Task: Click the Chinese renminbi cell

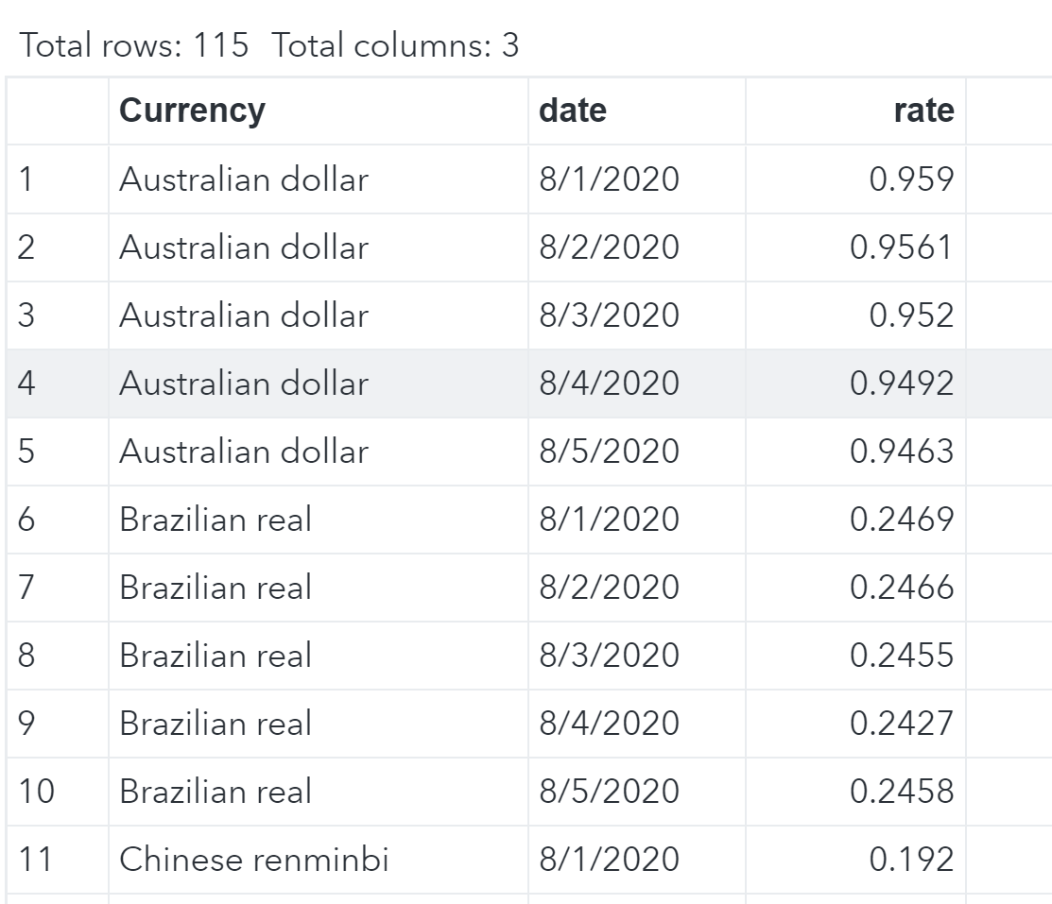Action: tap(253, 860)
